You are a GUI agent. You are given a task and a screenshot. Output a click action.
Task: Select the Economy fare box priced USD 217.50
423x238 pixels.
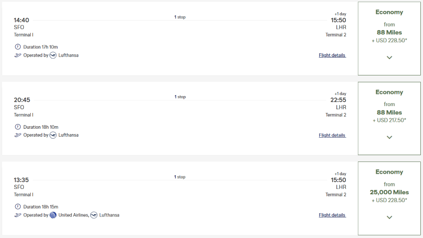tap(389, 112)
